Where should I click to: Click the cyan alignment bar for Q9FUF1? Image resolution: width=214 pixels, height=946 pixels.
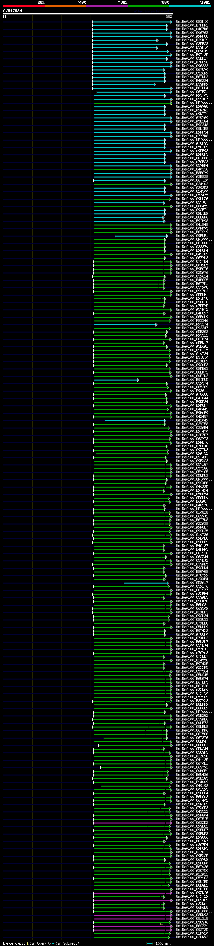pyautogui.click(x=141, y=236)
